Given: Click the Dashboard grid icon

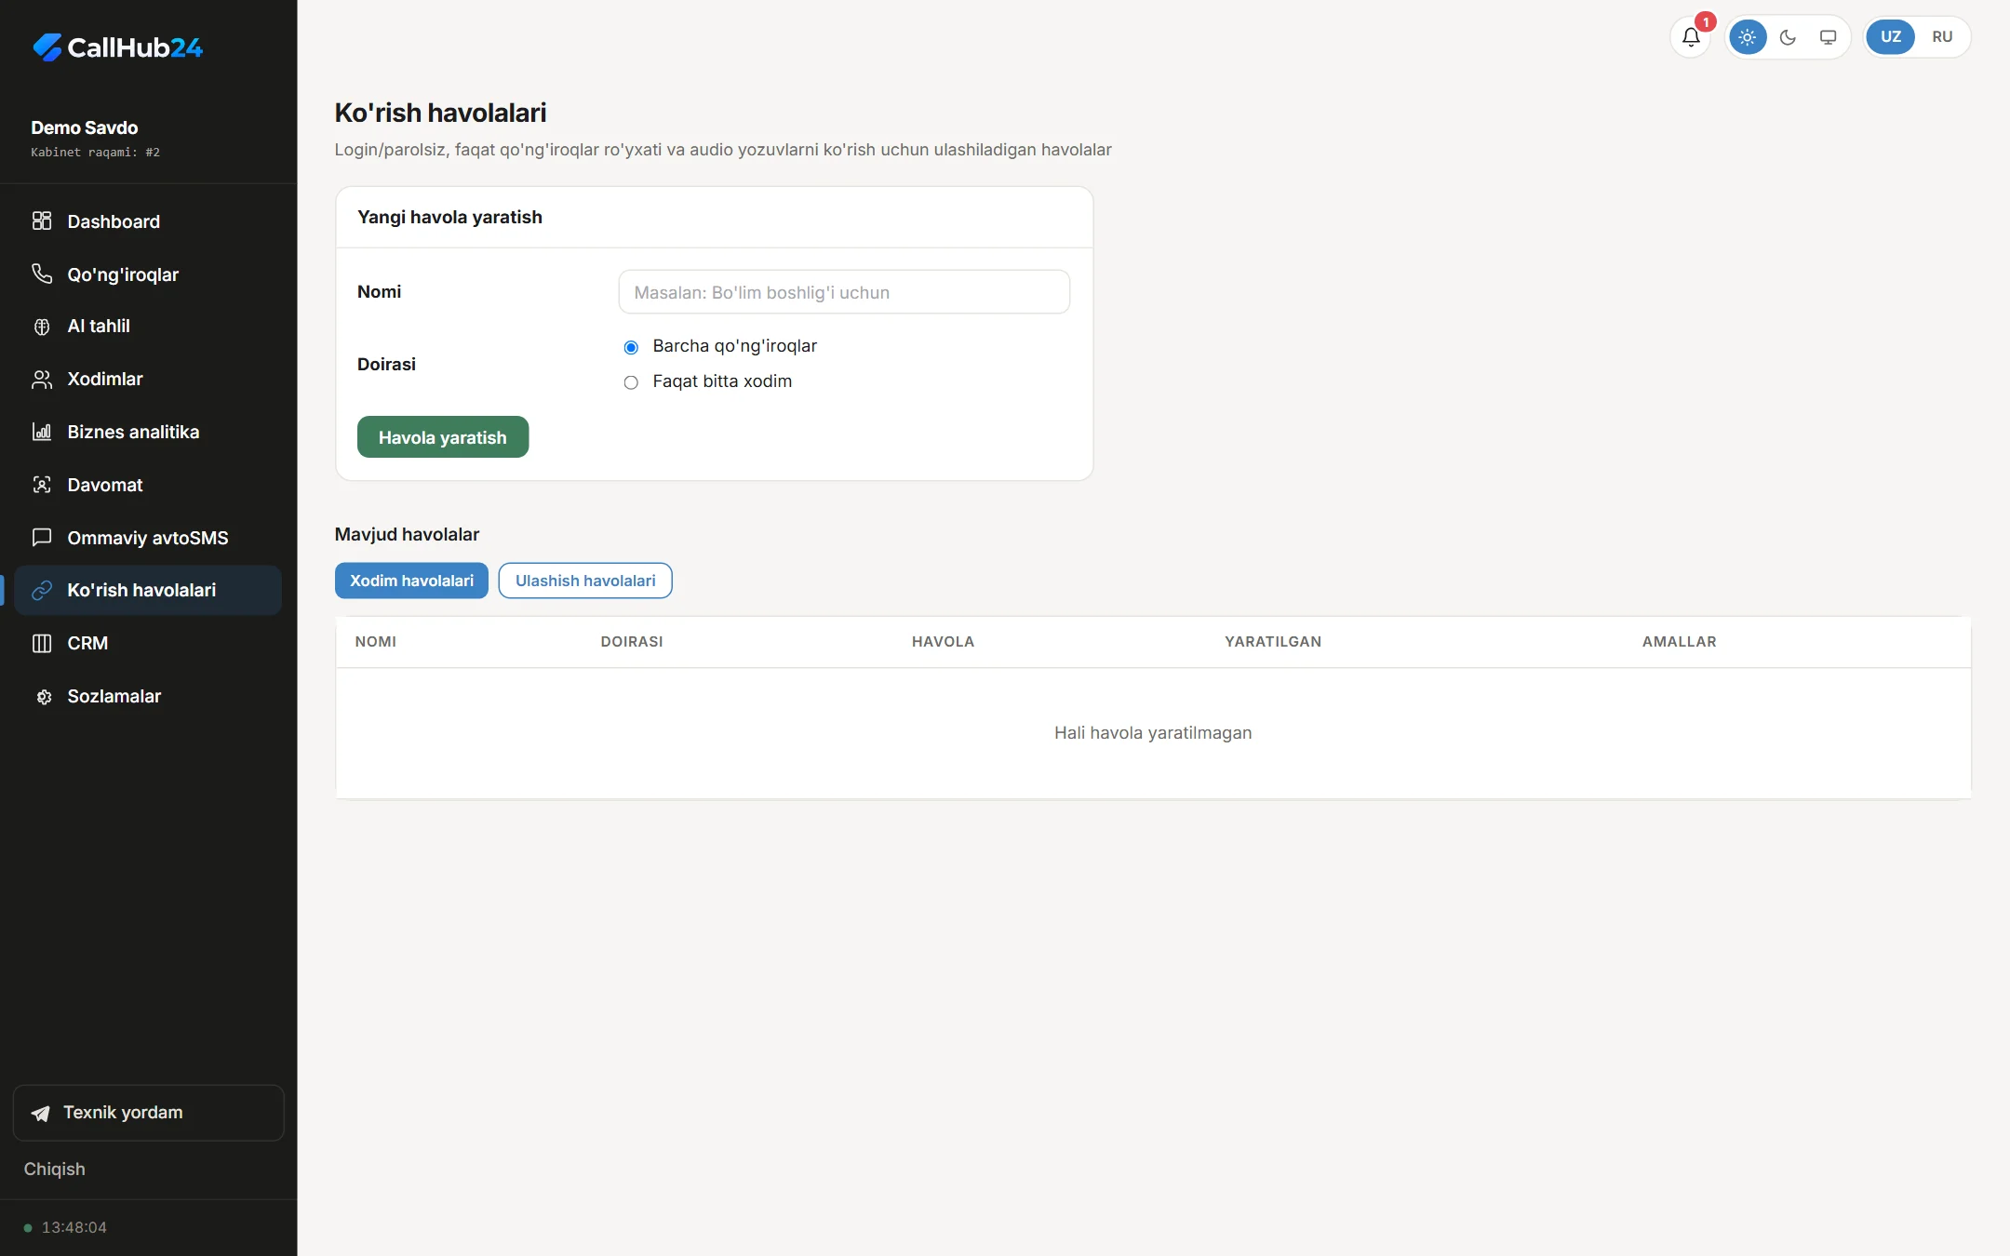Looking at the screenshot, I should pos(42,220).
